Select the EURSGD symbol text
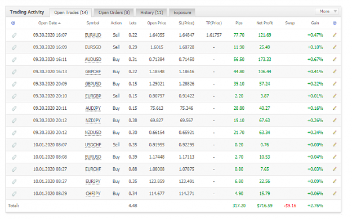This screenshot has width=352, height=219. click(93, 47)
